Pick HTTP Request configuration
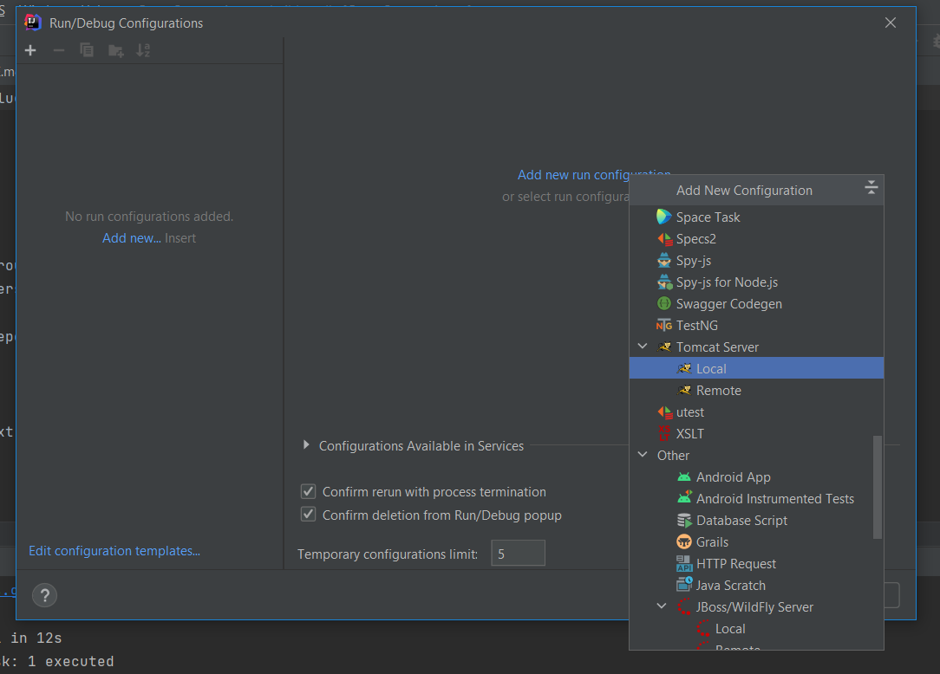Screen dimensions: 940x674 point(756,563)
